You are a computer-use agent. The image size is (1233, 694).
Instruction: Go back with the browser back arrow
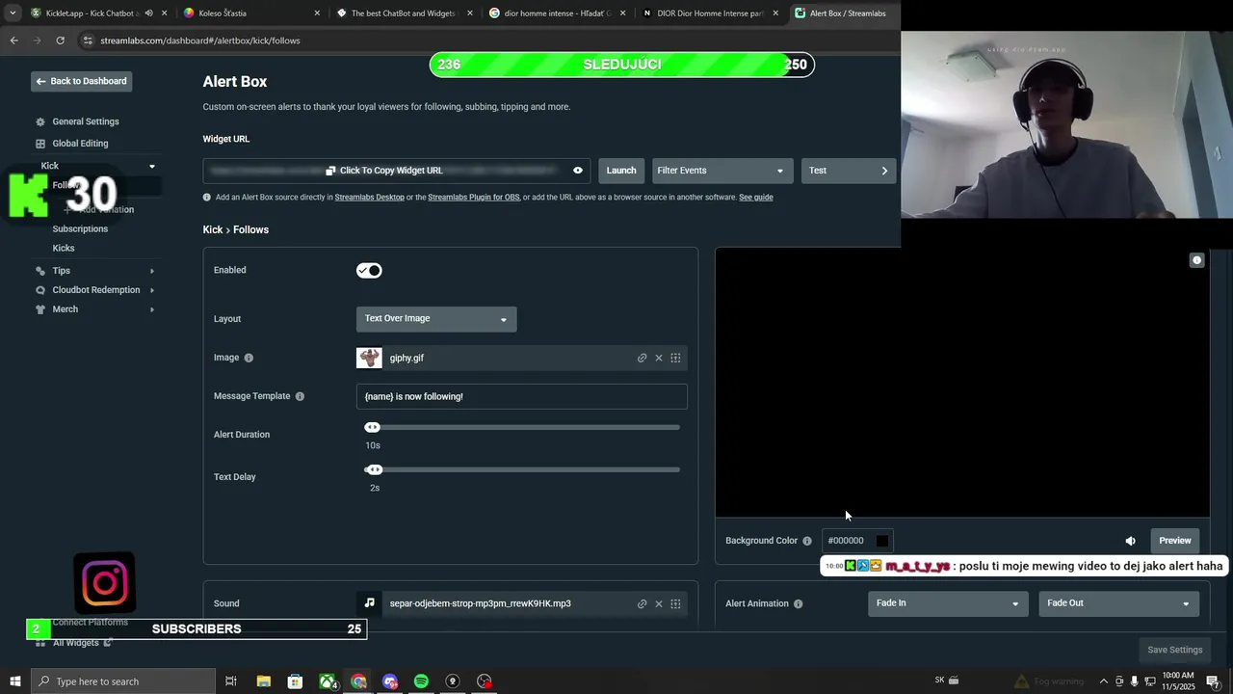tap(13, 40)
